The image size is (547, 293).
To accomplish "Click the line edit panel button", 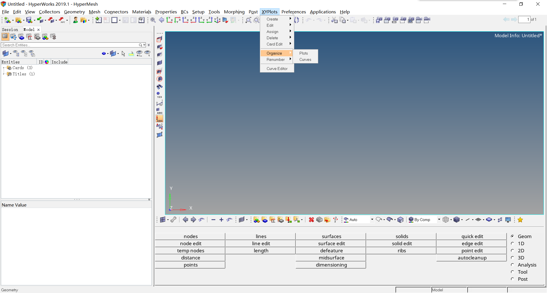I will (x=261, y=244).
